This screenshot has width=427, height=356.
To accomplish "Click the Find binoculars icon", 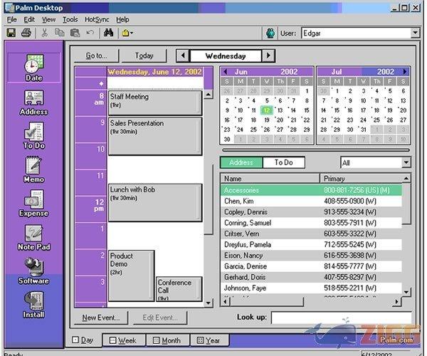I will click(x=108, y=33).
